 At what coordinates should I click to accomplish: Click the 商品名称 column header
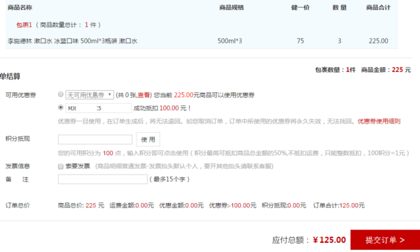pos(20,8)
